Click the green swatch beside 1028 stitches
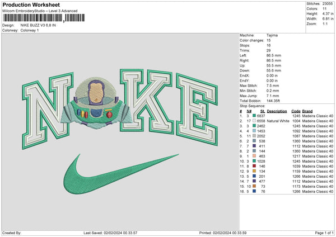The height and width of the screenshot is (237, 336). [254, 161]
